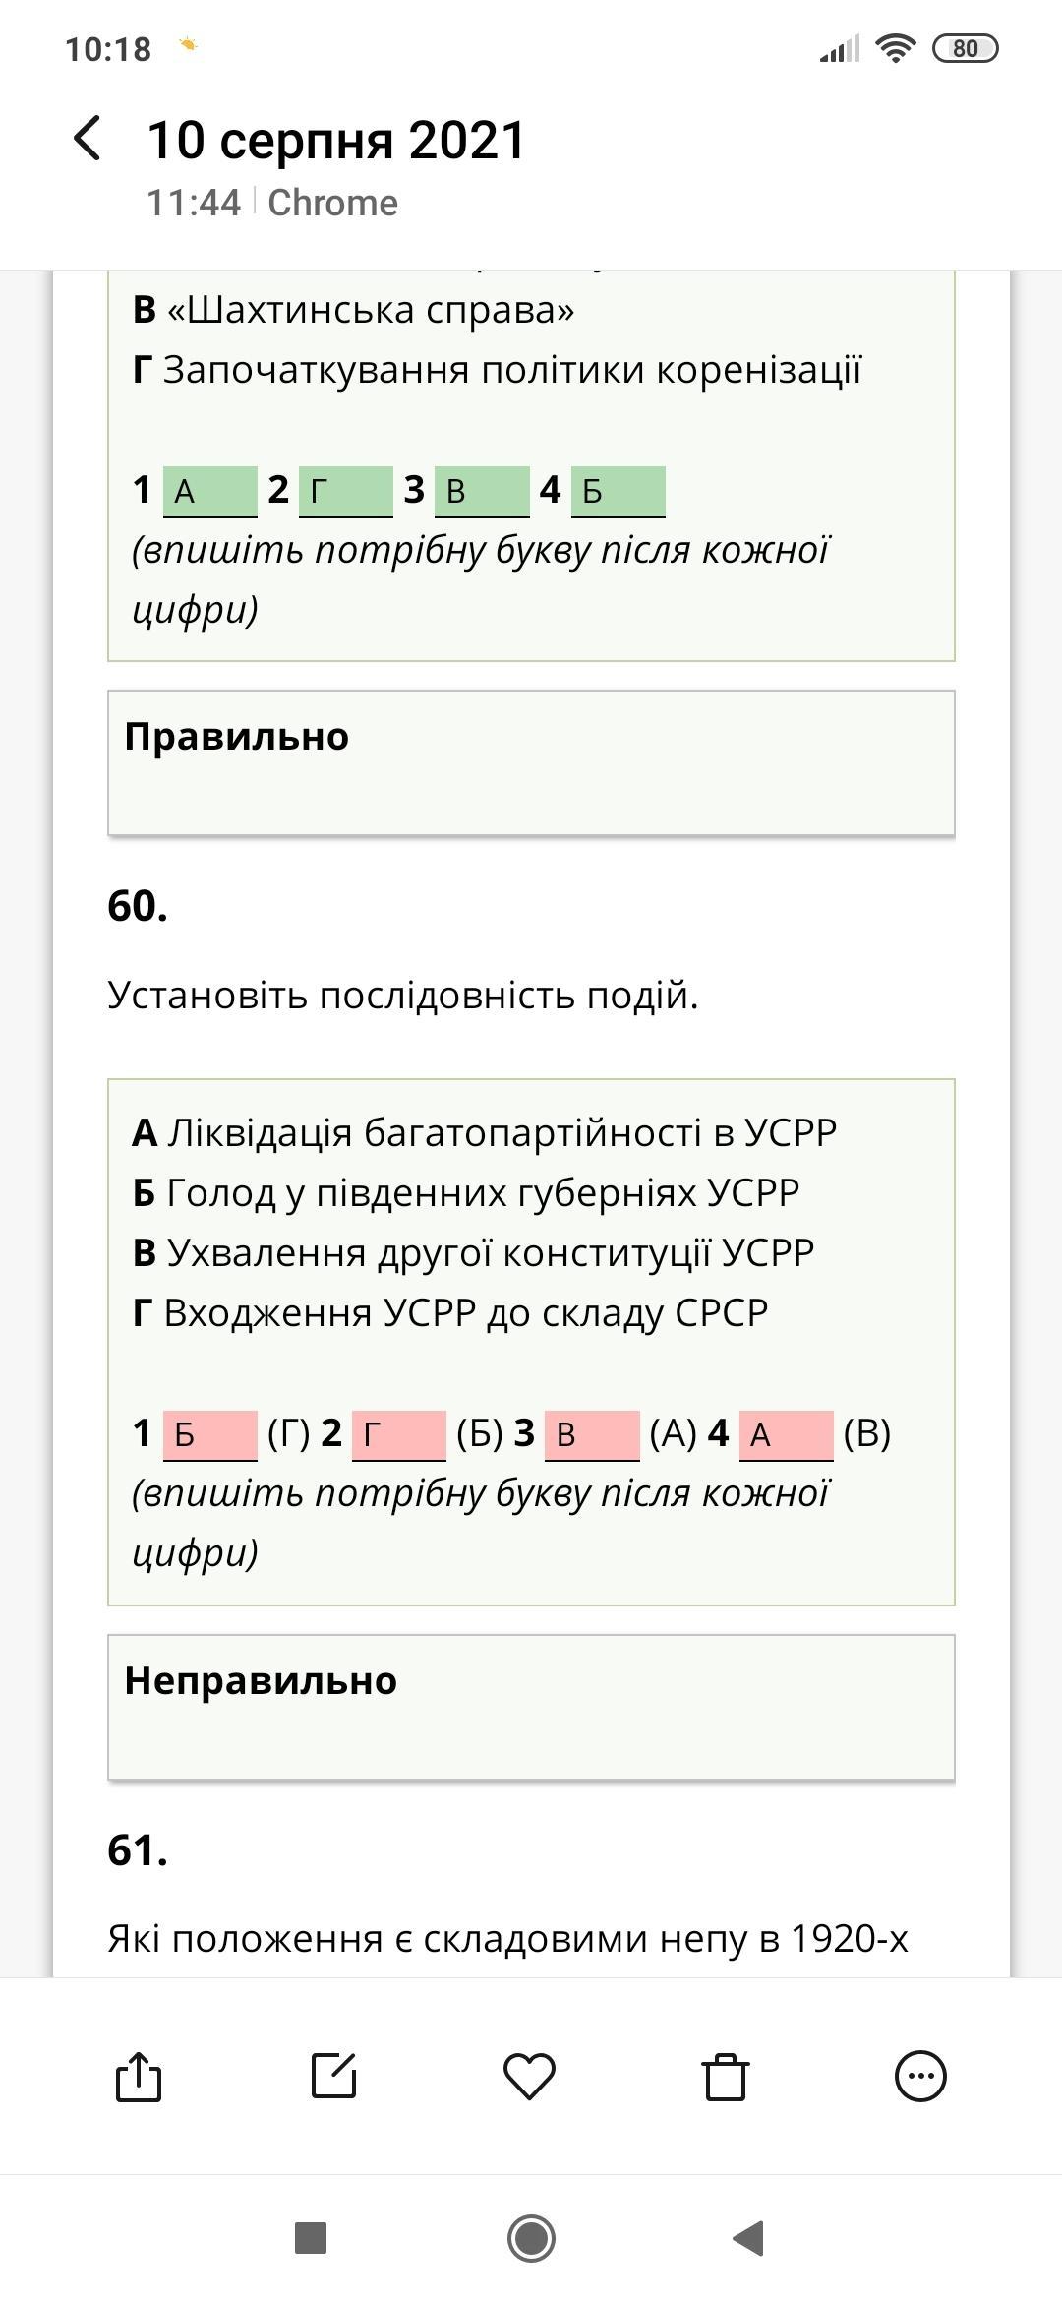Tap the "Правильно" result box
This screenshot has width=1062, height=2302.
pyautogui.click(x=531, y=762)
